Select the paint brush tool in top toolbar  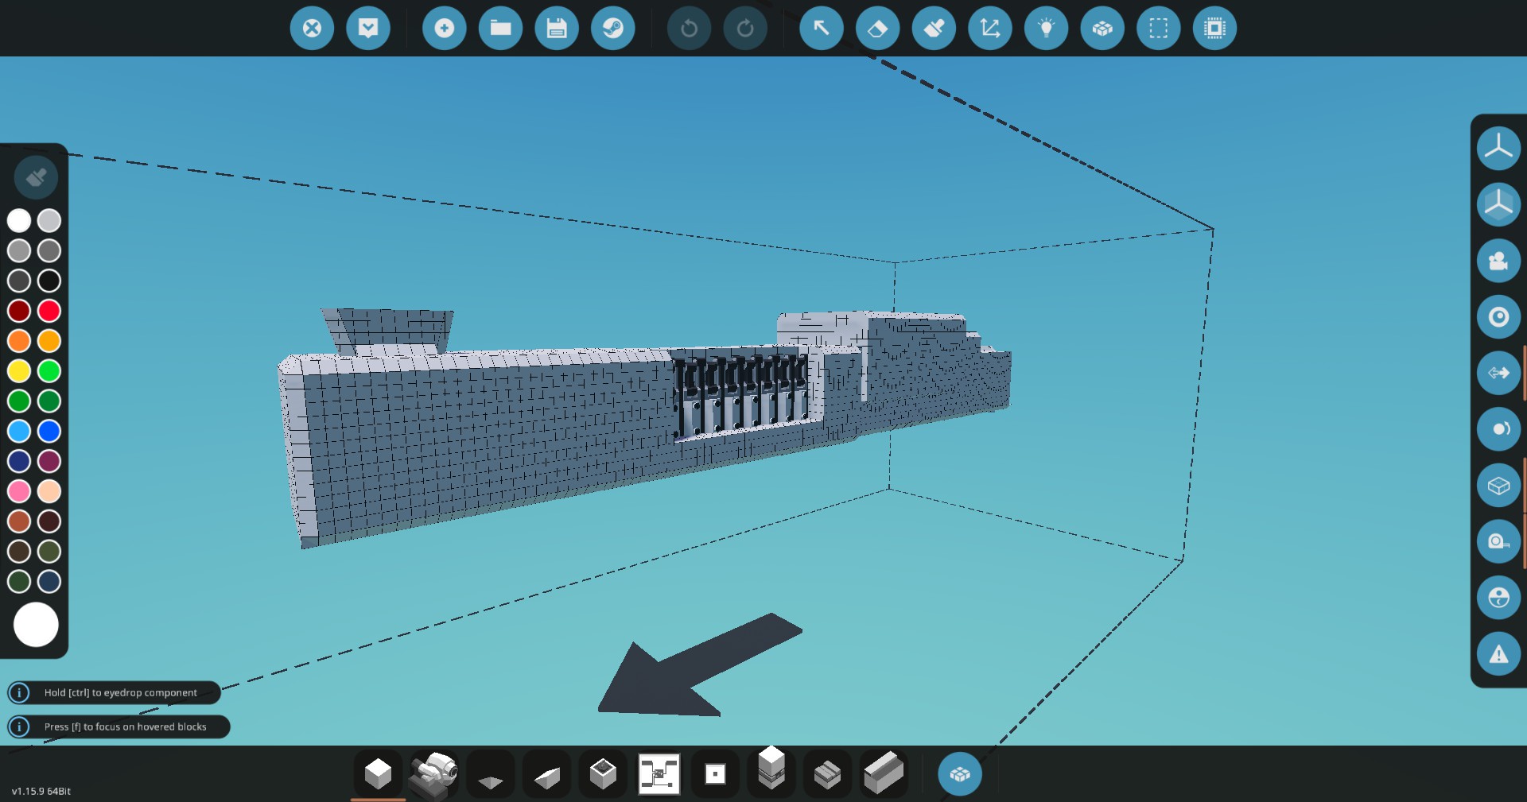934,29
